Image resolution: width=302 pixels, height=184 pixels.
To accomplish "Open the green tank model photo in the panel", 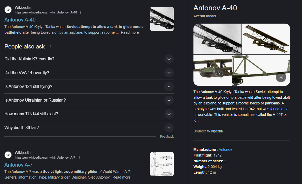I will pos(213,70).
